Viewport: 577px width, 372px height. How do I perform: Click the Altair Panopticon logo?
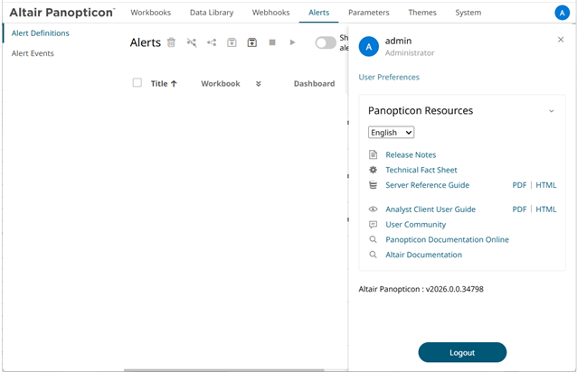(62, 13)
